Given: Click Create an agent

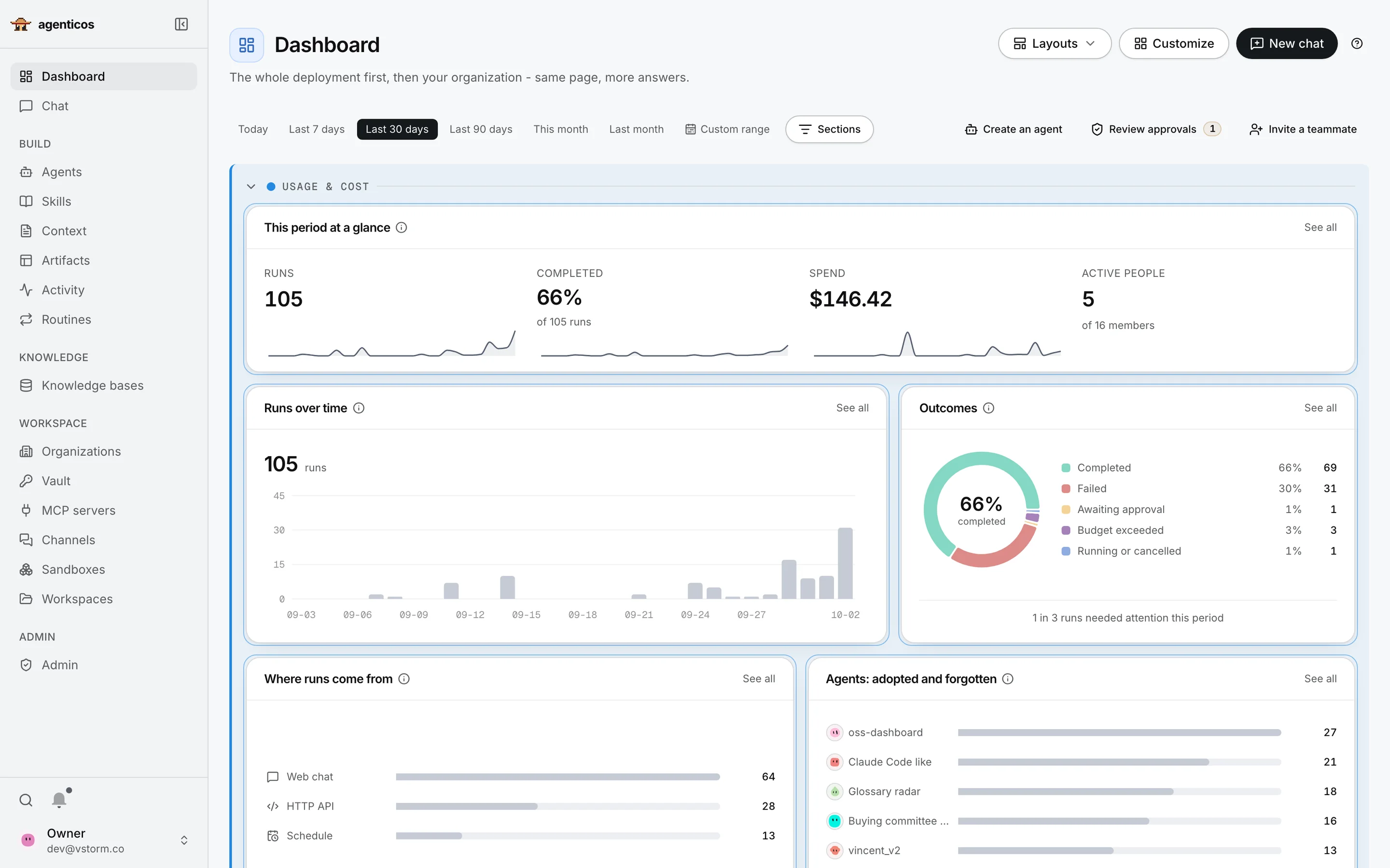Looking at the screenshot, I should (x=1014, y=129).
